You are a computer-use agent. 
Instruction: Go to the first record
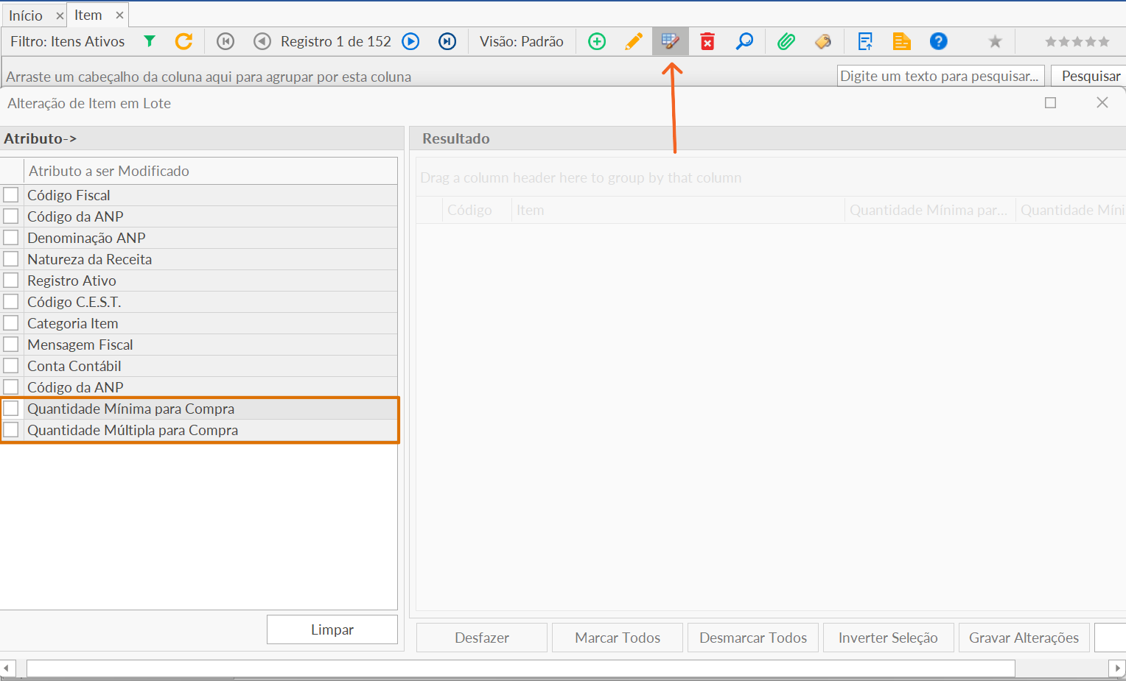click(x=225, y=41)
